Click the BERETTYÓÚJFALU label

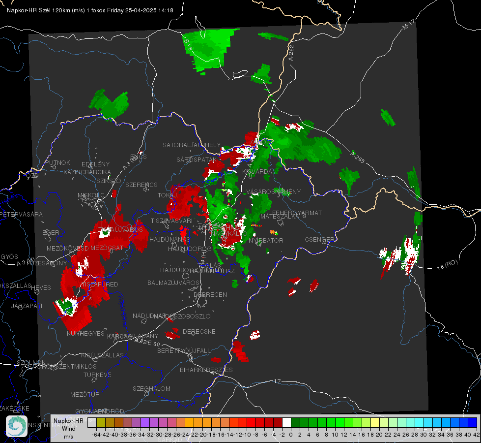click(184, 351)
